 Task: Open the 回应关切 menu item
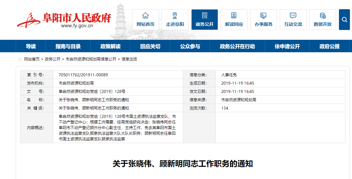pos(150,46)
